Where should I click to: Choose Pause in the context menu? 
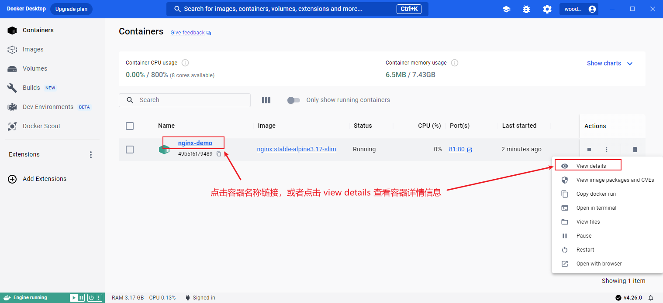[608, 236]
